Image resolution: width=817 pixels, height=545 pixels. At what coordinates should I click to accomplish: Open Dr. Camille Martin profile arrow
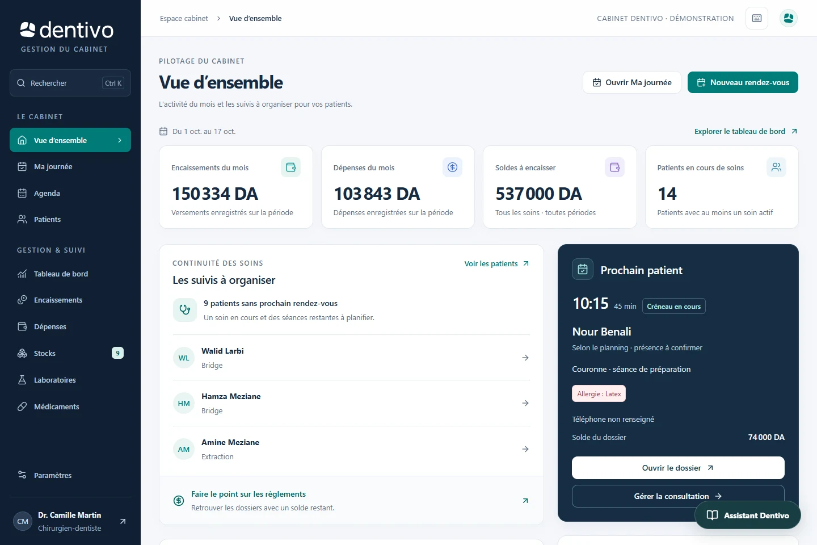point(123,521)
